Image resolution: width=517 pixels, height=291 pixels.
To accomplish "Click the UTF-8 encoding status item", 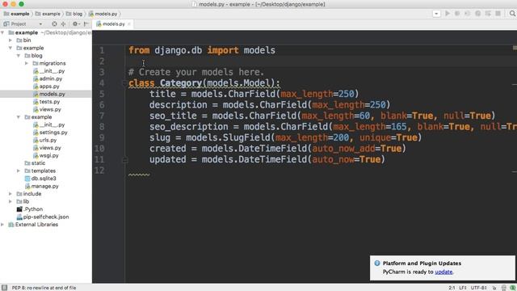I will point(478,288).
